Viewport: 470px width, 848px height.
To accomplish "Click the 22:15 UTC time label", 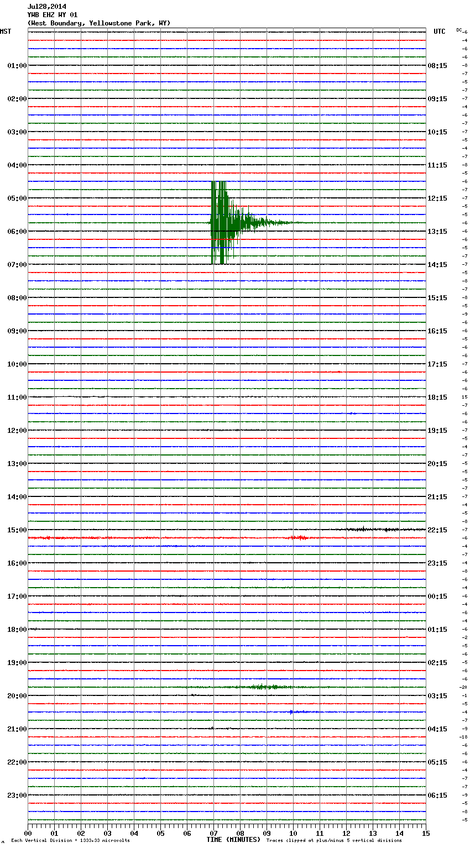I will click(x=437, y=530).
